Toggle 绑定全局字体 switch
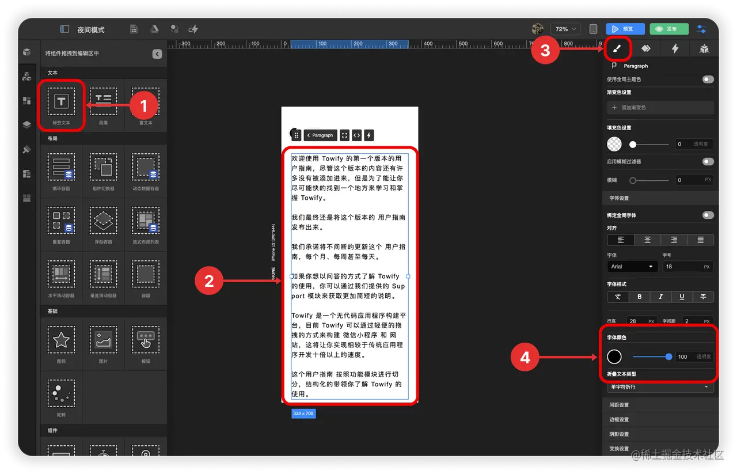The height and width of the screenshot is (474, 737). [x=708, y=215]
